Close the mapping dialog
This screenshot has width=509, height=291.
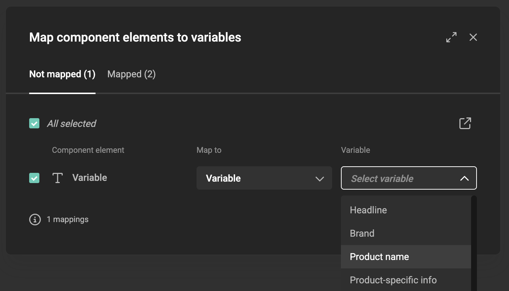click(x=473, y=37)
